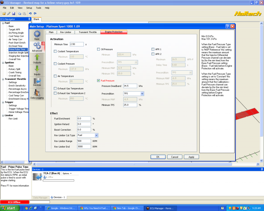Open Rev Limiter Cut Type dropdown

[x=88, y=135]
